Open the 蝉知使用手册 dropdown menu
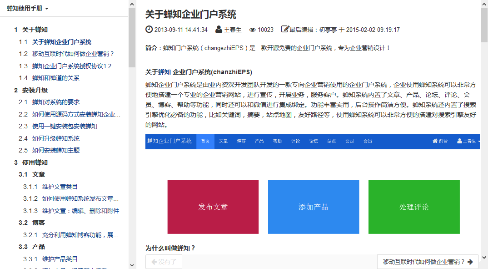The image size is (488, 269). click(28, 8)
